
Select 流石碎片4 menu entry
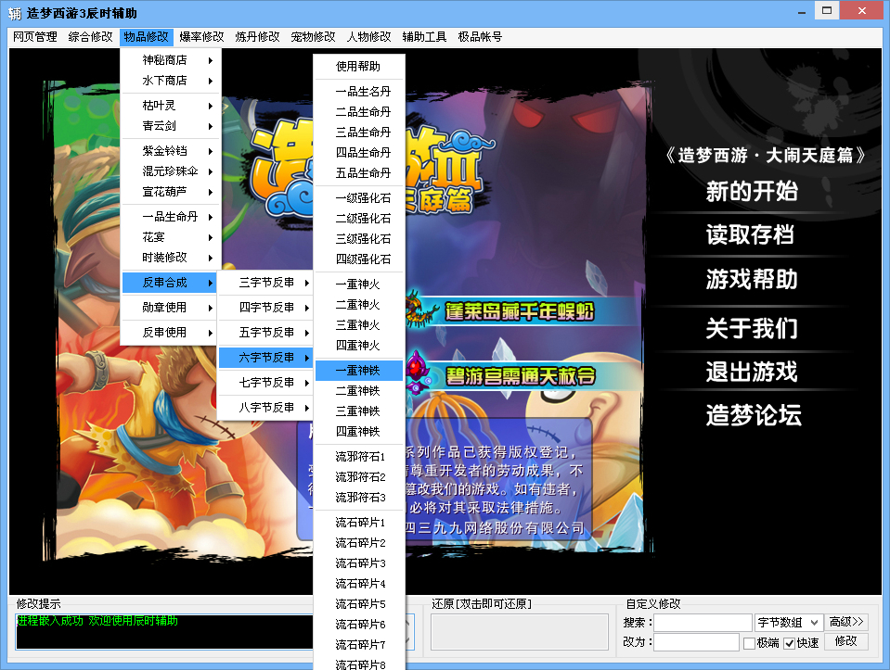point(358,584)
